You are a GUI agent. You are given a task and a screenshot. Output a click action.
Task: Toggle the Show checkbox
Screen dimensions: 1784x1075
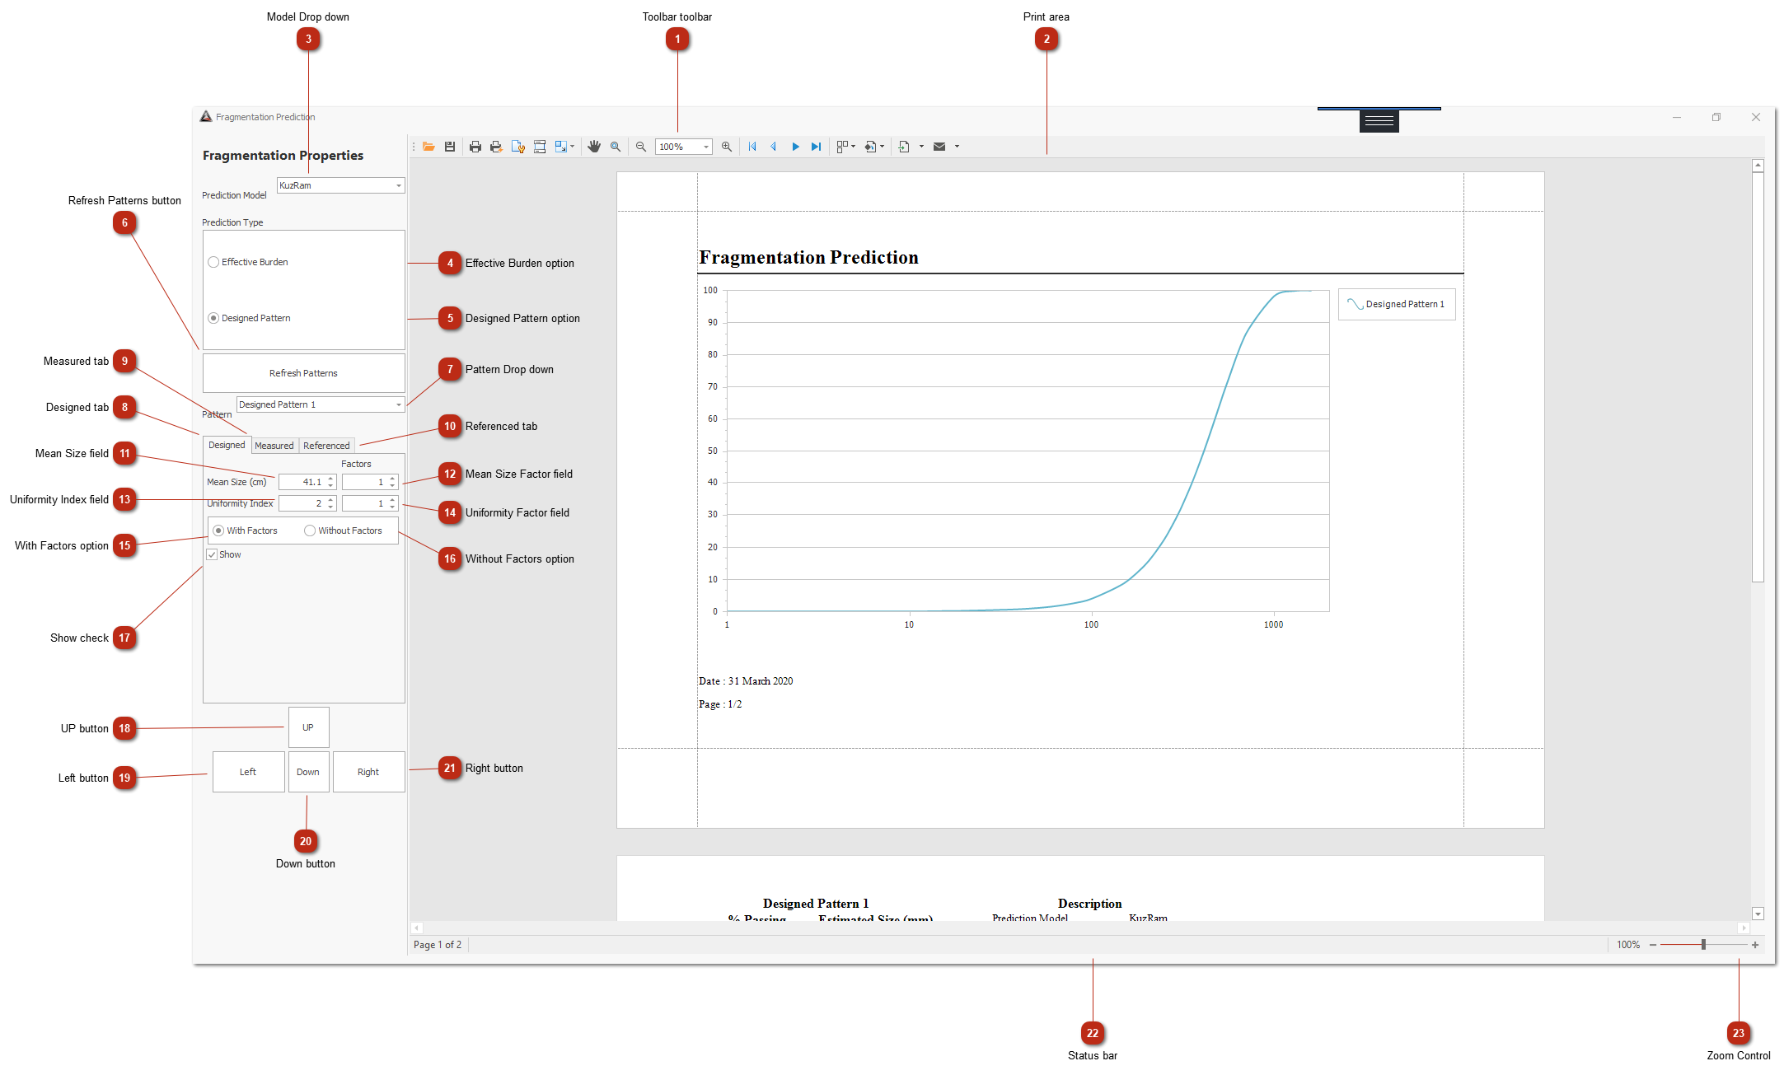click(x=212, y=554)
